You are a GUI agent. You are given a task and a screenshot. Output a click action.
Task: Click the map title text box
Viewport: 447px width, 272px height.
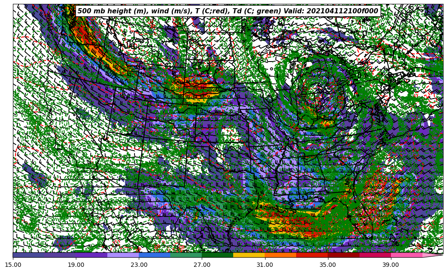[228, 11]
